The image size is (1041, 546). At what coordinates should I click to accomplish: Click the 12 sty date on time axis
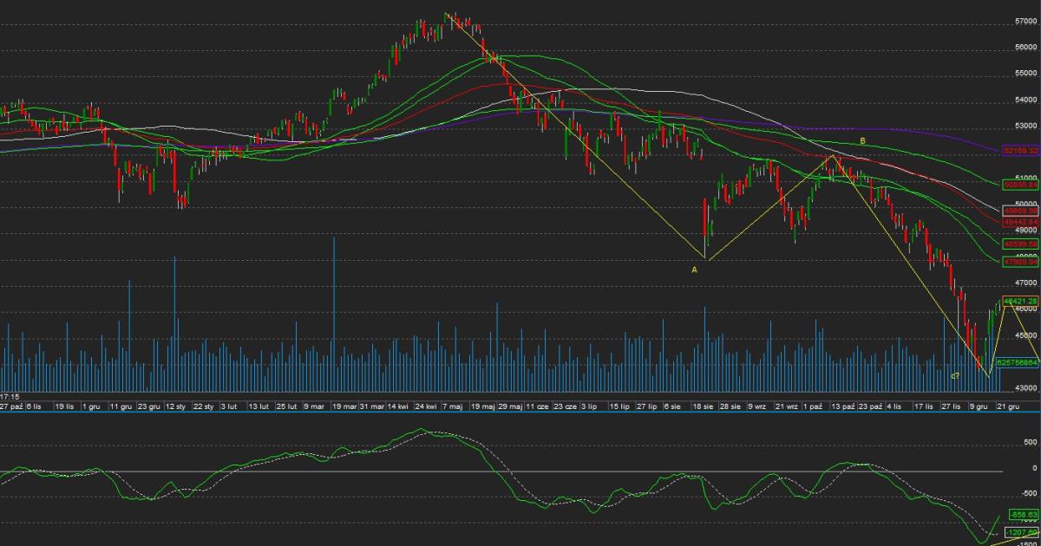pyautogui.click(x=176, y=406)
